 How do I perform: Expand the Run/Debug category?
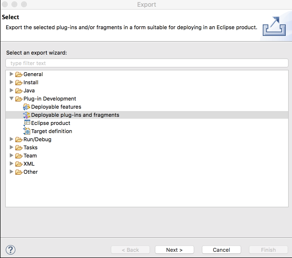pos(12,139)
